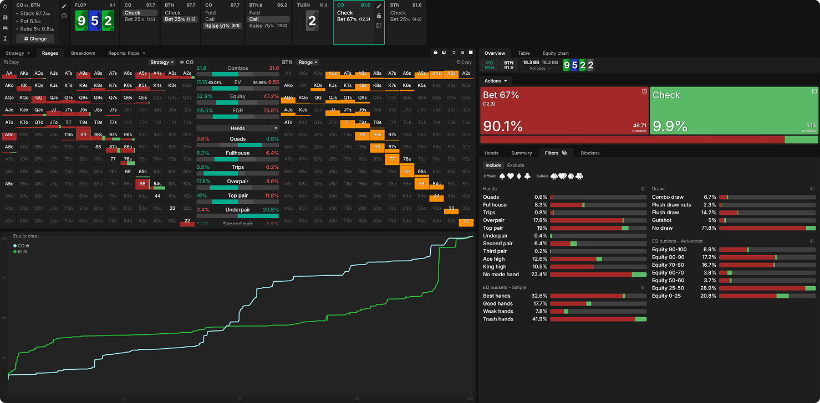This screenshot has height=403, width=820.
Task: Click the game controller icon in sidebar
Action: (5, 28)
